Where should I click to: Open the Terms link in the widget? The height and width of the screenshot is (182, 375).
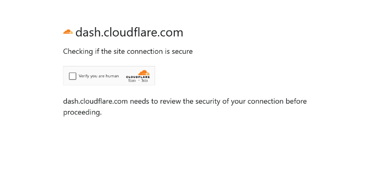(x=144, y=80)
